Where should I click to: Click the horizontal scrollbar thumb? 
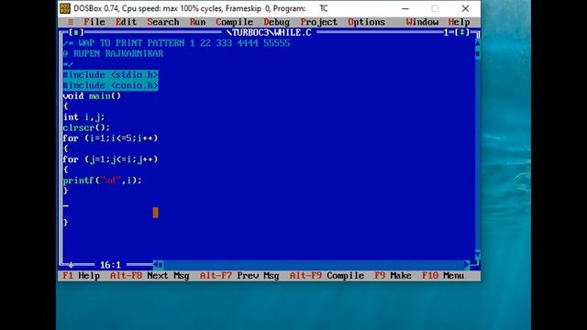coord(161,265)
